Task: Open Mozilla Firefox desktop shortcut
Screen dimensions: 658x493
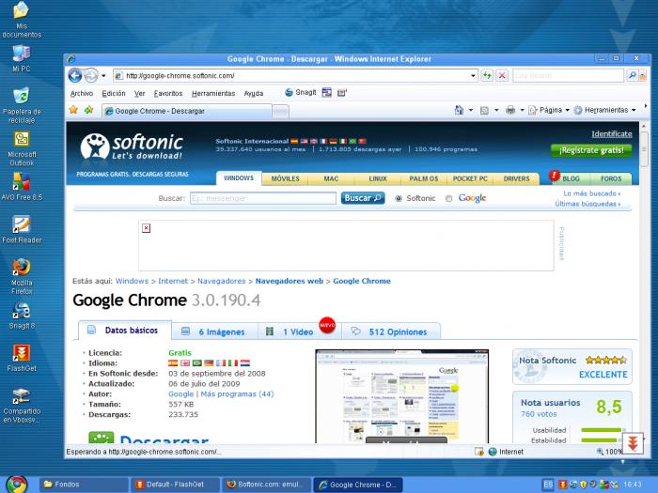Action: (x=22, y=276)
